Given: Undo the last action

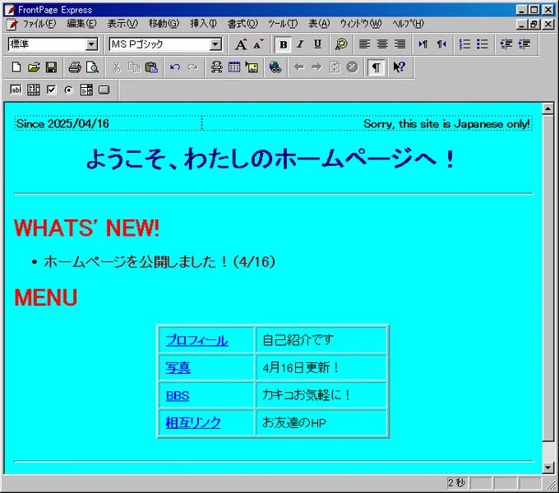Looking at the screenshot, I should click(x=175, y=67).
